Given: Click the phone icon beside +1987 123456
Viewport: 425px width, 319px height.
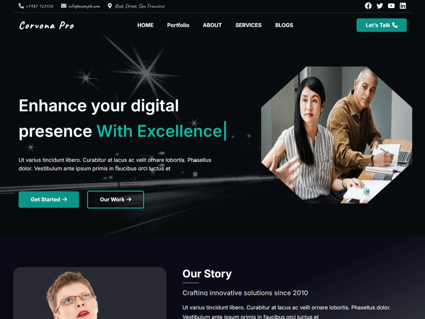Looking at the screenshot, I should pyautogui.click(x=21, y=6).
